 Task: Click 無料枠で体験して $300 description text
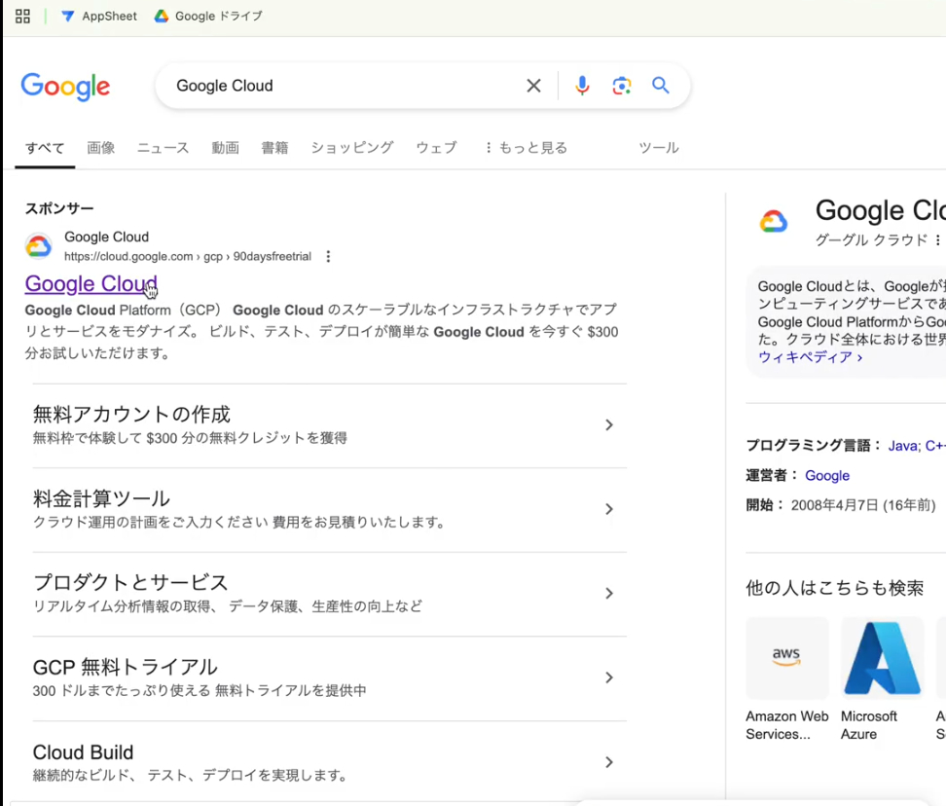[190, 438]
